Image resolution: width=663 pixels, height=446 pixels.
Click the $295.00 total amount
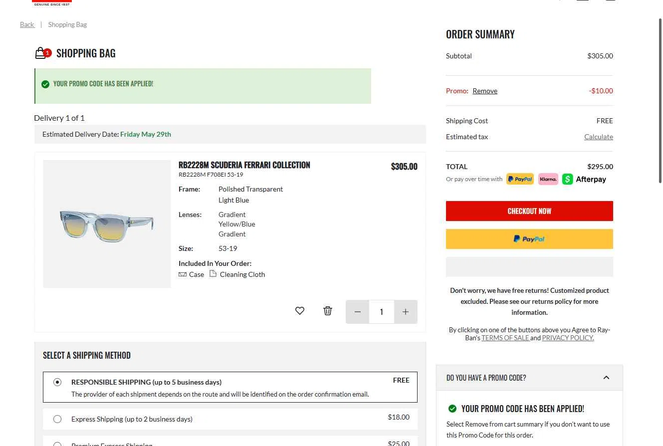pos(600,167)
